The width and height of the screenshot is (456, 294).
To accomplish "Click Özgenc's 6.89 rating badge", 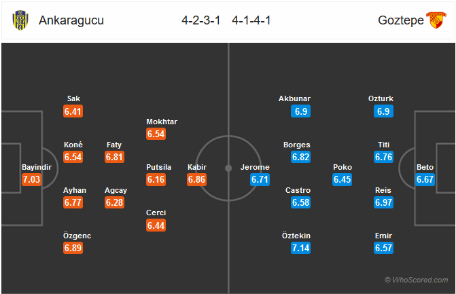I will coord(73,248).
